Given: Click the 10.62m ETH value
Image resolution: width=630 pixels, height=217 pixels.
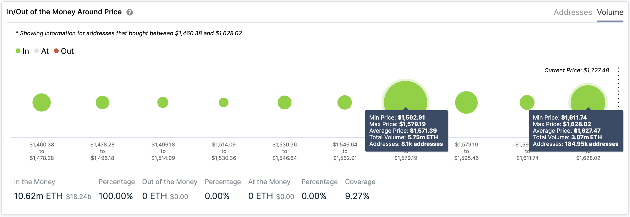Looking at the screenshot, I should pos(39,196).
